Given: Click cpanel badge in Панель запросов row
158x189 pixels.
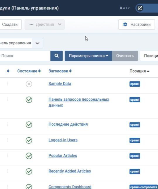Looking at the screenshot, I should (135, 100).
